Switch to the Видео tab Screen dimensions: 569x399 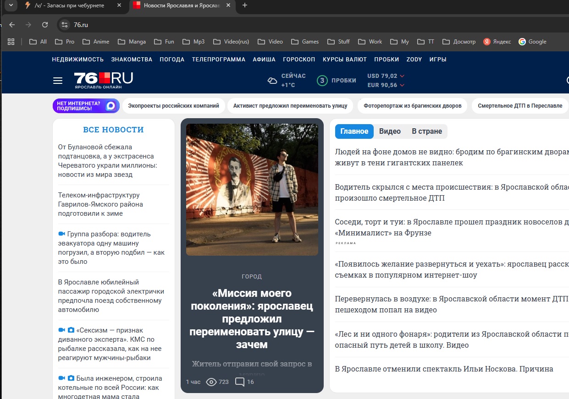point(390,131)
